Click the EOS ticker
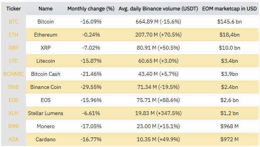260x147 pixels. pyautogui.click(x=14, y=100)
